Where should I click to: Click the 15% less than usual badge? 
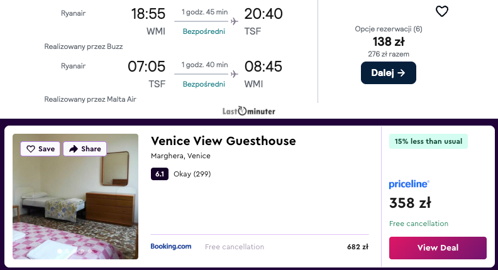point(428,141)
